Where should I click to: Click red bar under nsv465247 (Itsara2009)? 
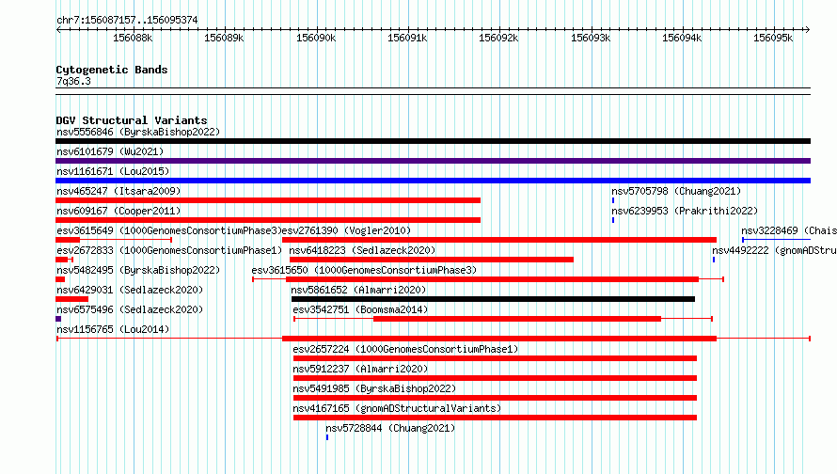click(x=268, y=200)
